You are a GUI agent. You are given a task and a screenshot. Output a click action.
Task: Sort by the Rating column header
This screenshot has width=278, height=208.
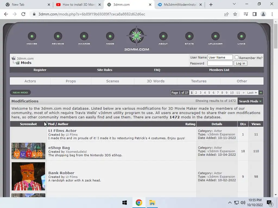(x=190, y=124)
